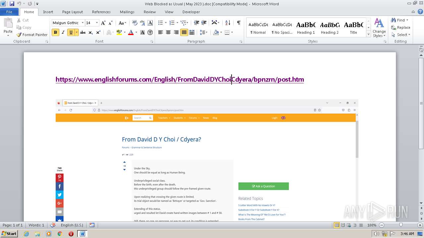Switch to the Page Layout tab
This screenshot has width=424, height=238.
73,12
